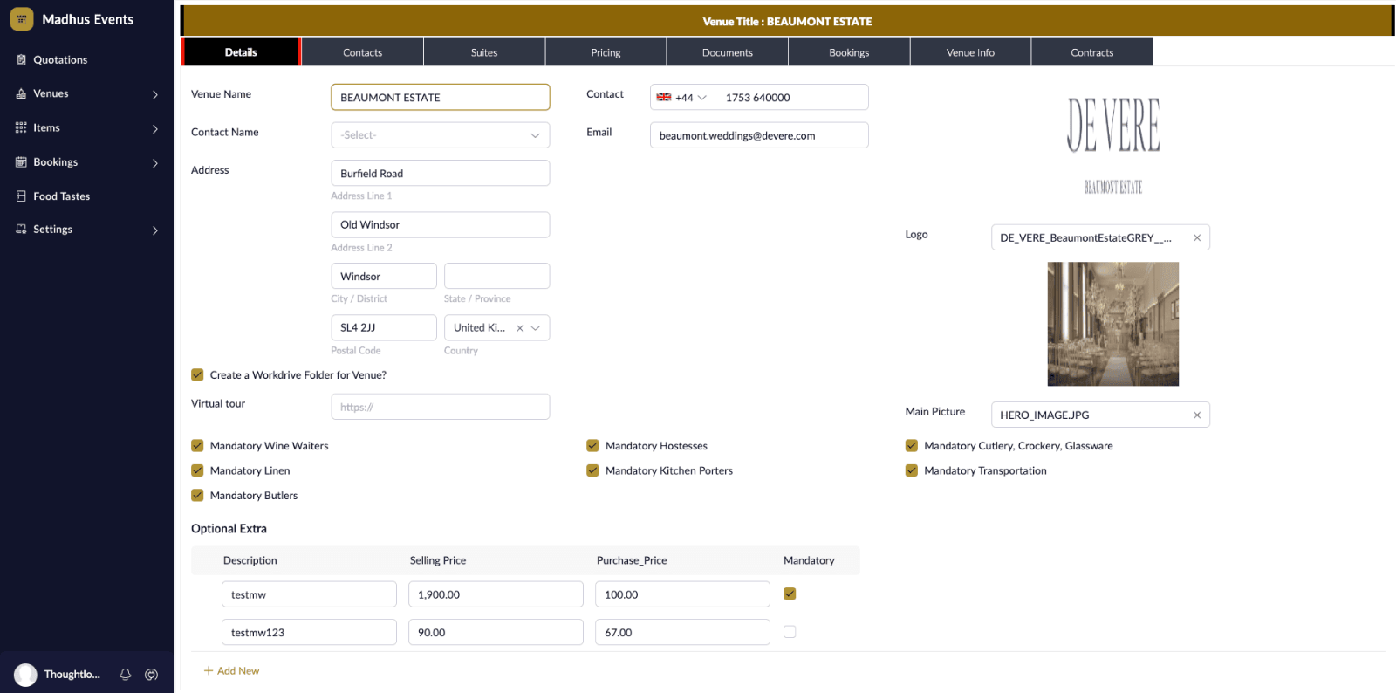The image size is (1396, 693).
Task: Enable Mandatory checkbox for testmw123 row
Action: (x=790, y=632)
